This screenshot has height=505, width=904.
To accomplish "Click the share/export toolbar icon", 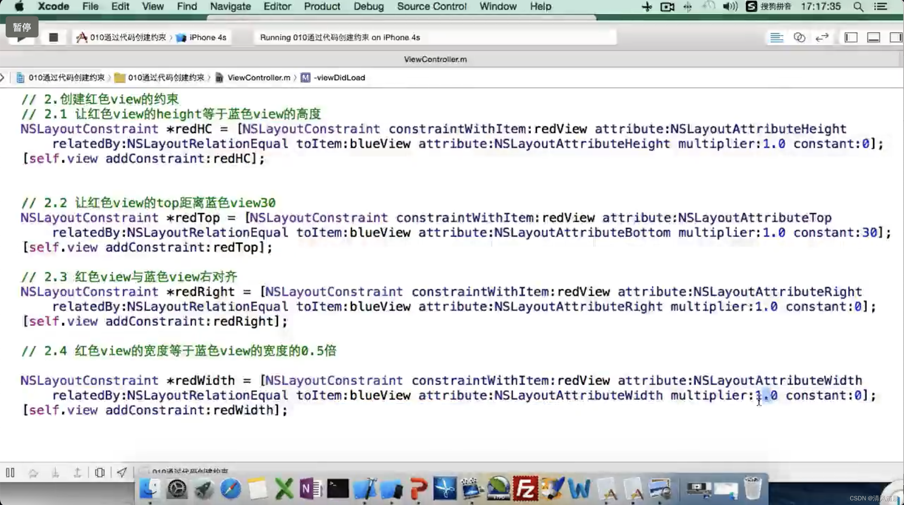I will click(x=122, y=472).
